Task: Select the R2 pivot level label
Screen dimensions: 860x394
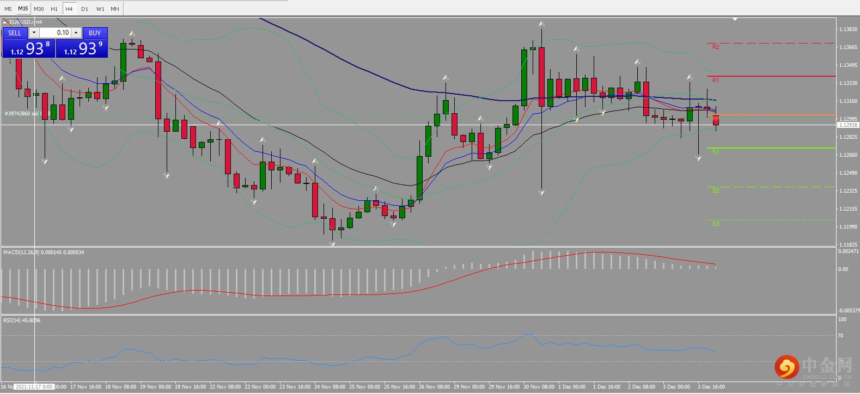Action: click(x=716, y=47)
